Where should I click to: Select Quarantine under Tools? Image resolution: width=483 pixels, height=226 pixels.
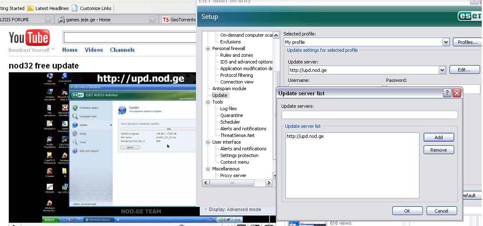point(231,115)
